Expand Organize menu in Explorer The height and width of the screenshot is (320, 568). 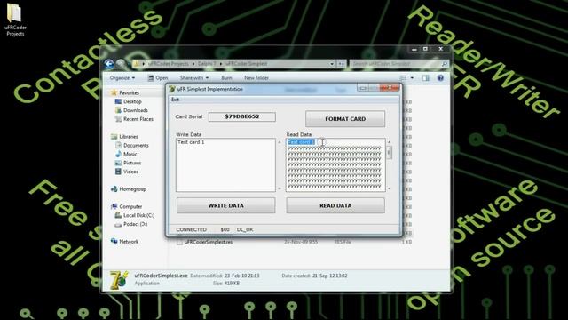tap(122, 77)
